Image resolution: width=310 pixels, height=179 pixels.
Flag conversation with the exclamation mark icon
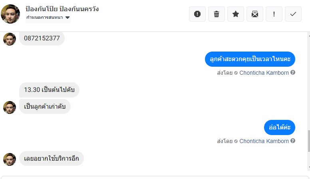tap(274, 14)
